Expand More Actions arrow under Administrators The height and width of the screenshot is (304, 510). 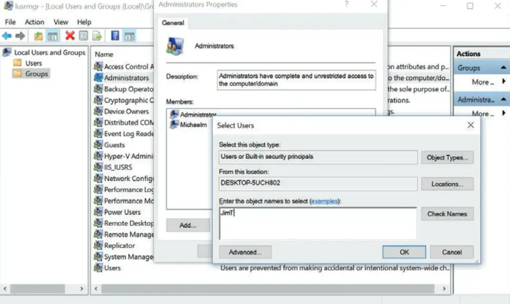pos(504,113)
